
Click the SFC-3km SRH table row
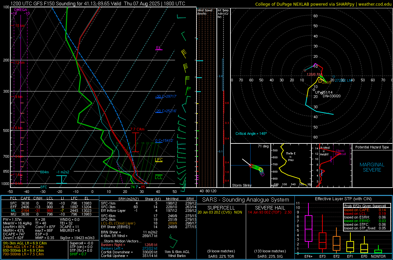(148, 207)
